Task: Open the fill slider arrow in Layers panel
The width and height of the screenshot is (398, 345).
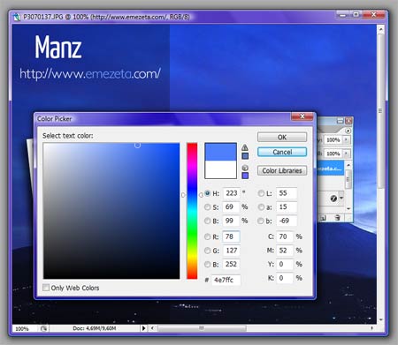Action: coord(347,154)
